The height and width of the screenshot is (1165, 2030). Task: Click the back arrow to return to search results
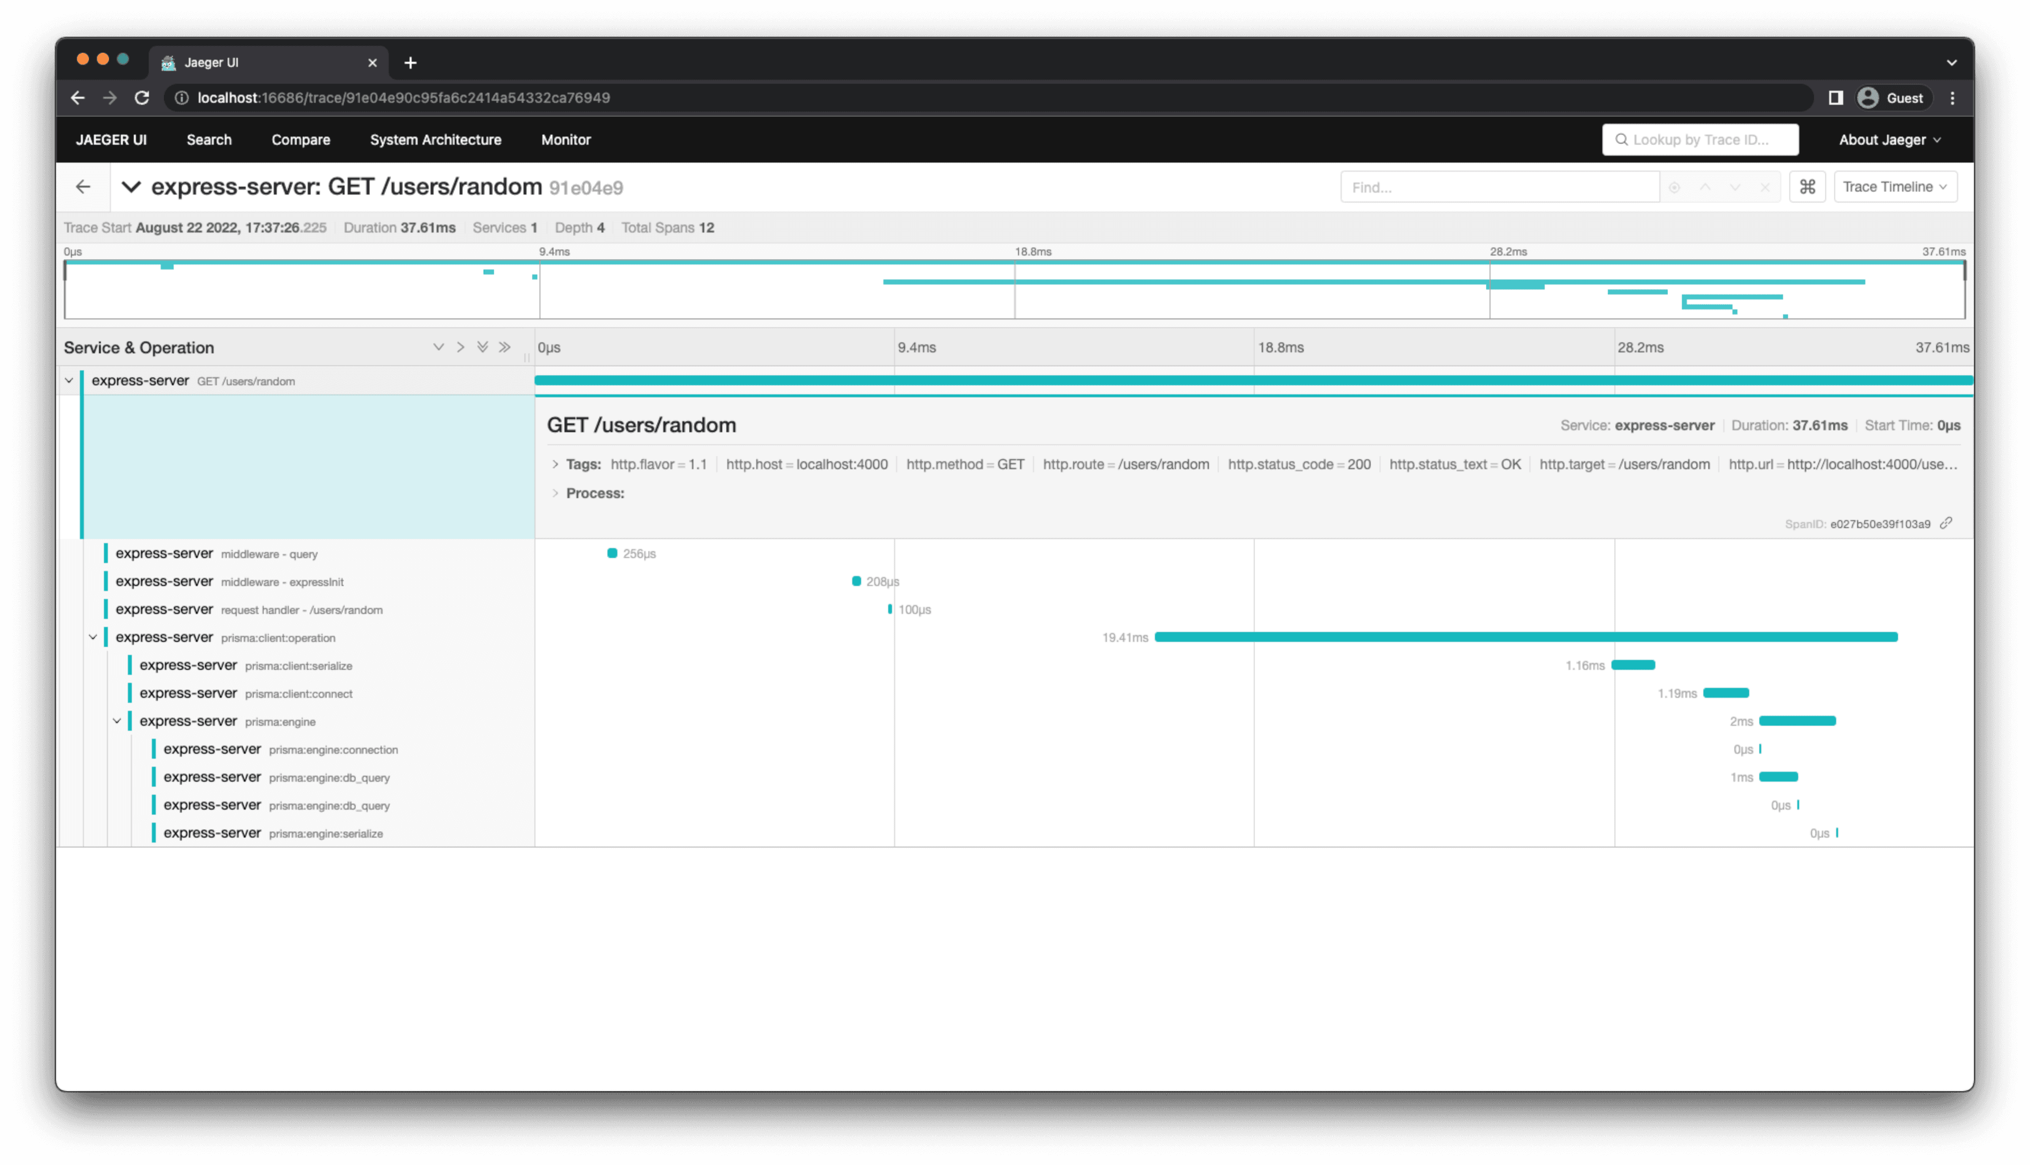click(83, 187)
